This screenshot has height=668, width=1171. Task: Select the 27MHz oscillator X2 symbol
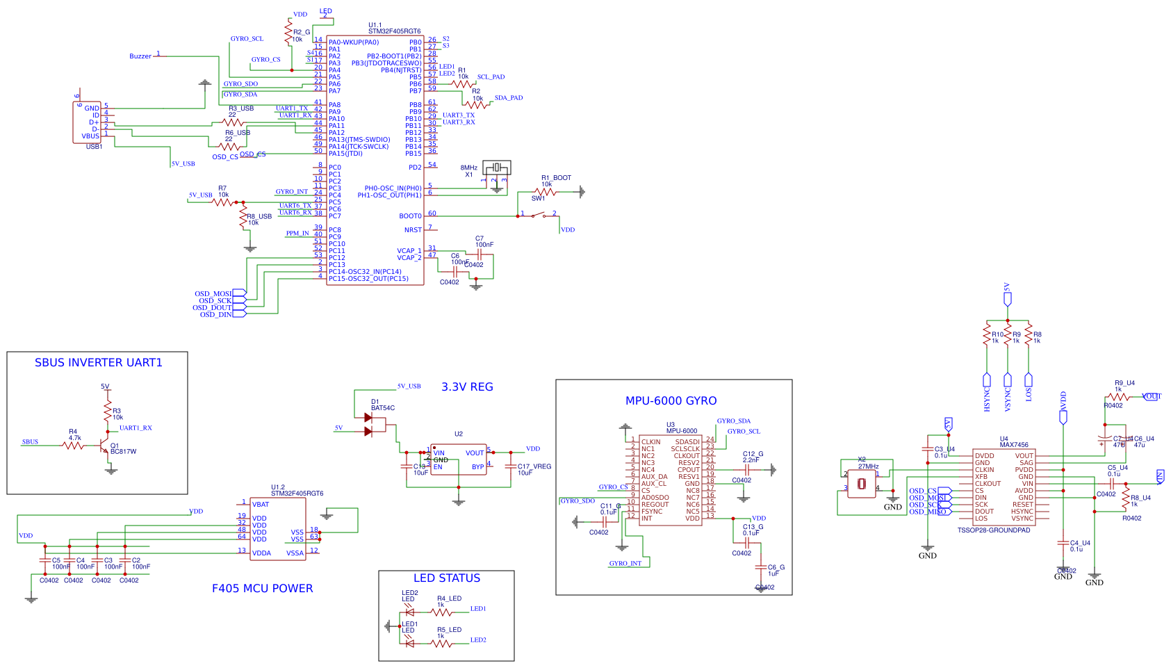[x=860, y=483]
